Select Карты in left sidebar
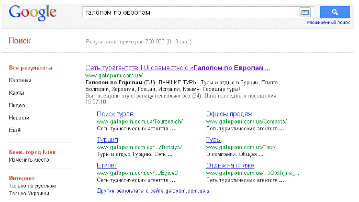Screen dimensions: 359x202 click(x=16, y=93)
